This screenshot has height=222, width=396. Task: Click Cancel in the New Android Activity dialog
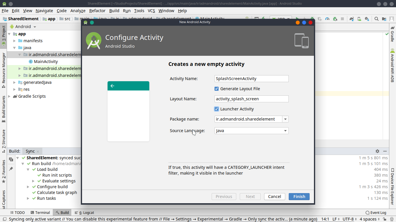coord(275,197)
